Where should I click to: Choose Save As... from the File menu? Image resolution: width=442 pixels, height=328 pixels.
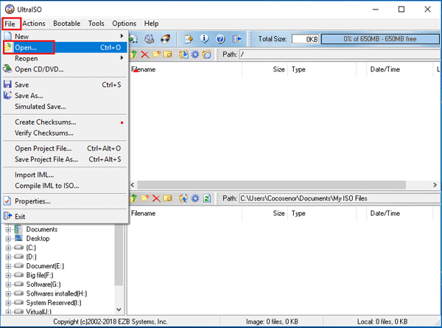65,96
